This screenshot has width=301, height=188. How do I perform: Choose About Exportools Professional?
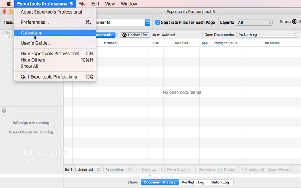pyautogui.click(x=55, y=12)
